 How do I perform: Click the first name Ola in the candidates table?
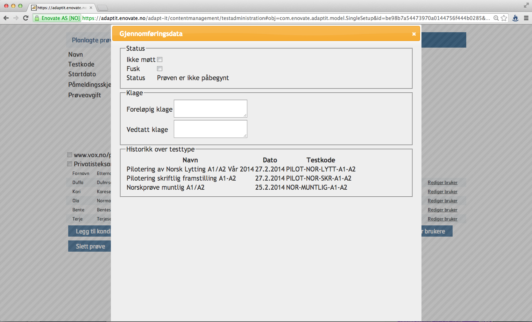(76, 201)
